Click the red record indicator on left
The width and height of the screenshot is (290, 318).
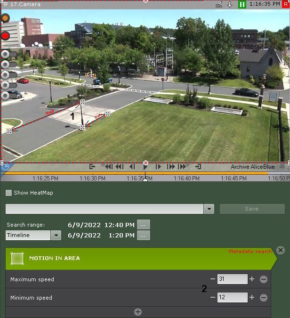click(6, 36)
